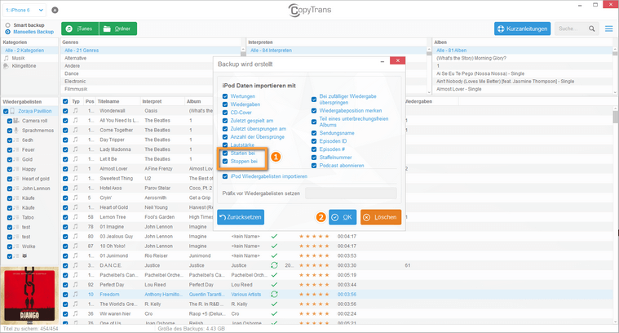Select the John Lennon playlist
619x333 pixels.
click(36, 189)
